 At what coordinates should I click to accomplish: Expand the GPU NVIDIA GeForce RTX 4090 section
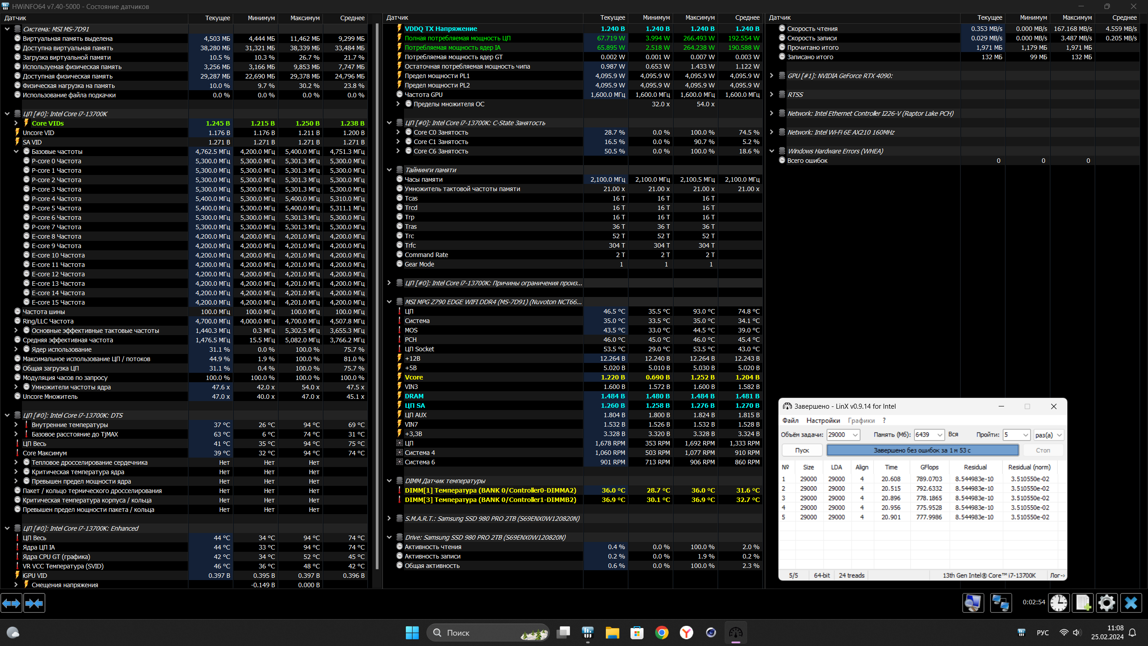pyautogui.click(x=772, y=76)
